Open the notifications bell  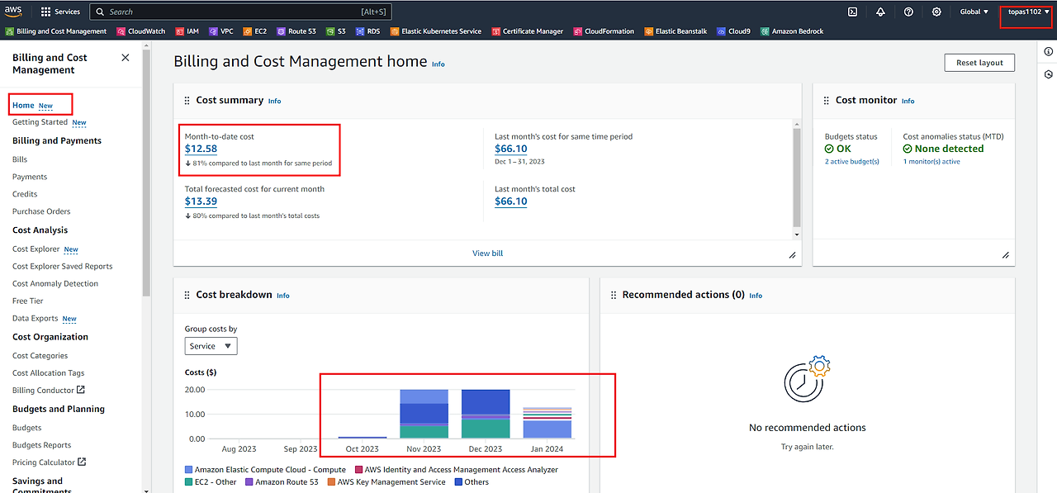pyautogui.click(x=880, y=12)
